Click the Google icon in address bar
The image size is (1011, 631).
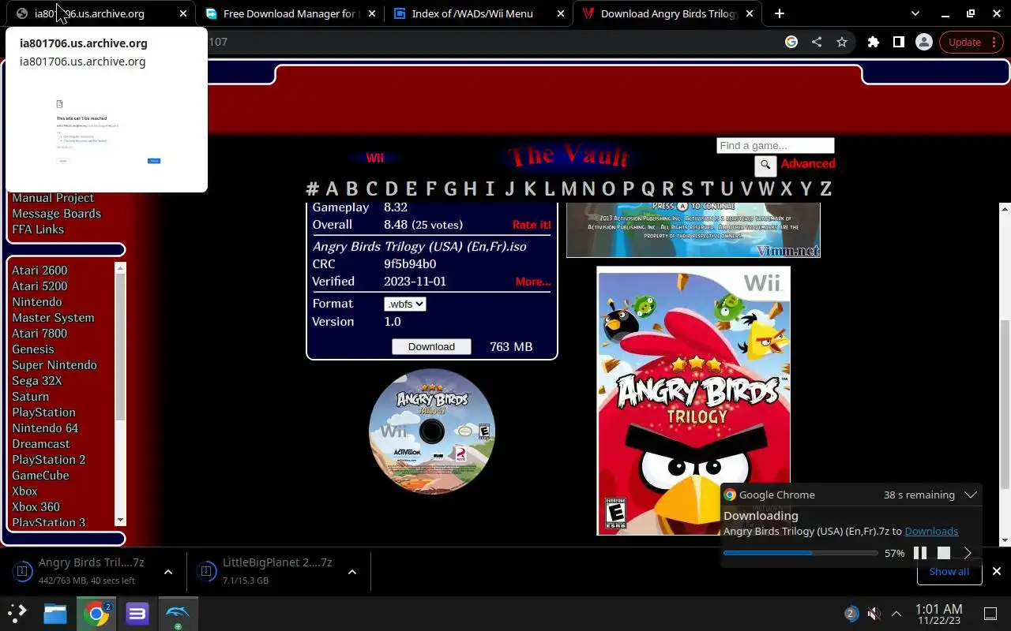[x=791, y=43]
